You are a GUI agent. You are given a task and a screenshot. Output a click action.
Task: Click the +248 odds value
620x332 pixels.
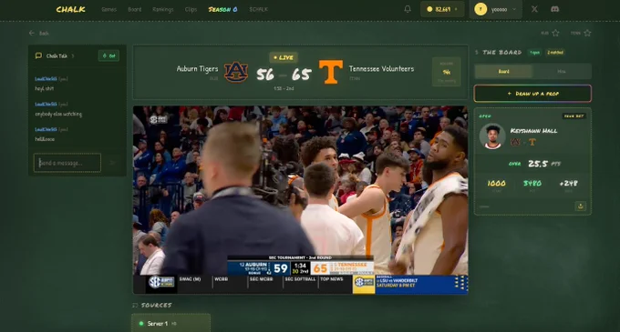(568, 183)
